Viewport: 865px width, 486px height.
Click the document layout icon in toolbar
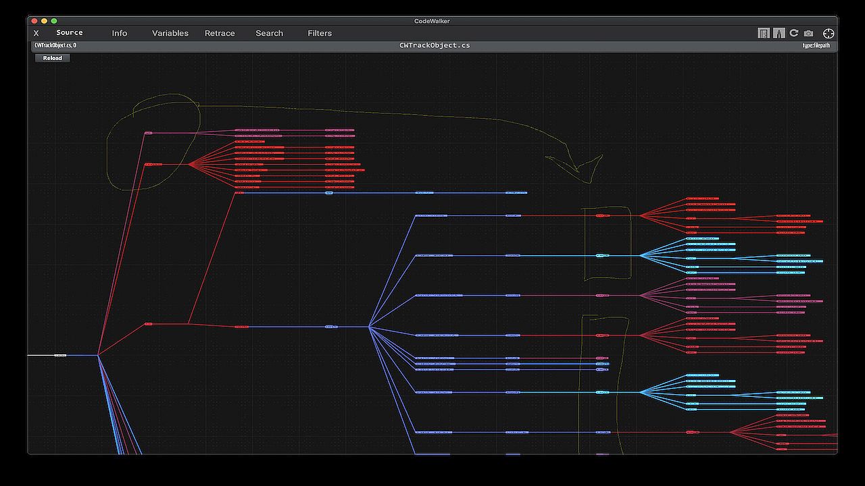click(x=764, y=33)
